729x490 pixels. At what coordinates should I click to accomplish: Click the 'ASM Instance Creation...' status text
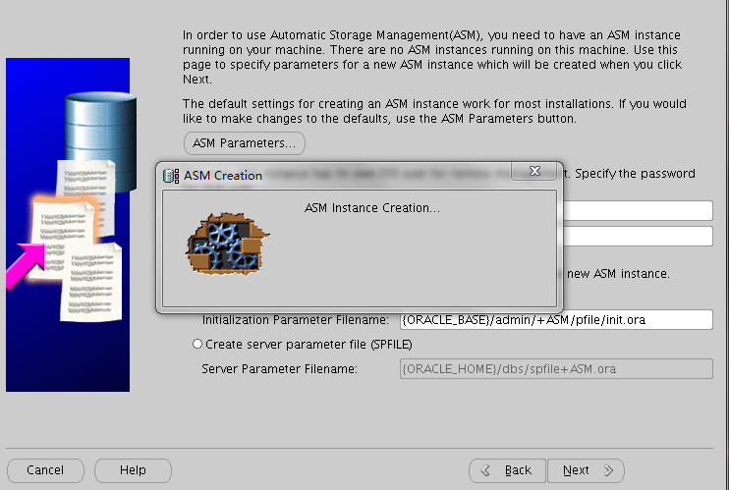pyautogui.click(x=372, y=208)
